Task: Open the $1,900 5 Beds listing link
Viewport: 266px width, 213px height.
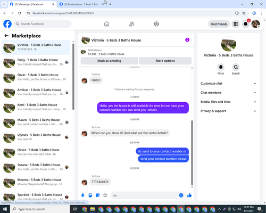Action: click(x=106, y=54)
